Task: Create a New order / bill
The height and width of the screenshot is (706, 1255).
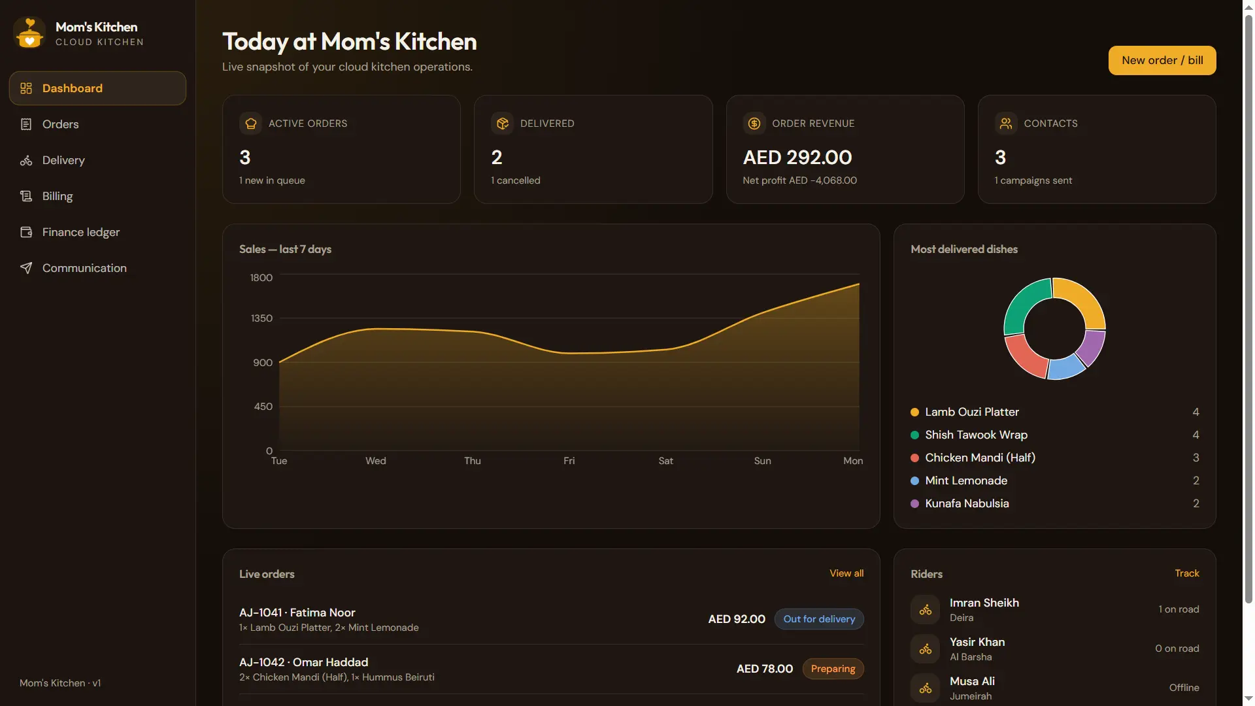Action: pos(1162,60)
